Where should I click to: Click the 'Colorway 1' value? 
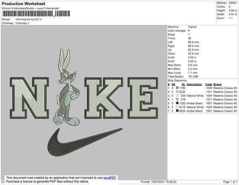(22, 23)
